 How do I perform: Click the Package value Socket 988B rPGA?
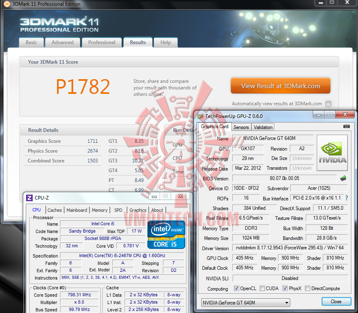103,239
